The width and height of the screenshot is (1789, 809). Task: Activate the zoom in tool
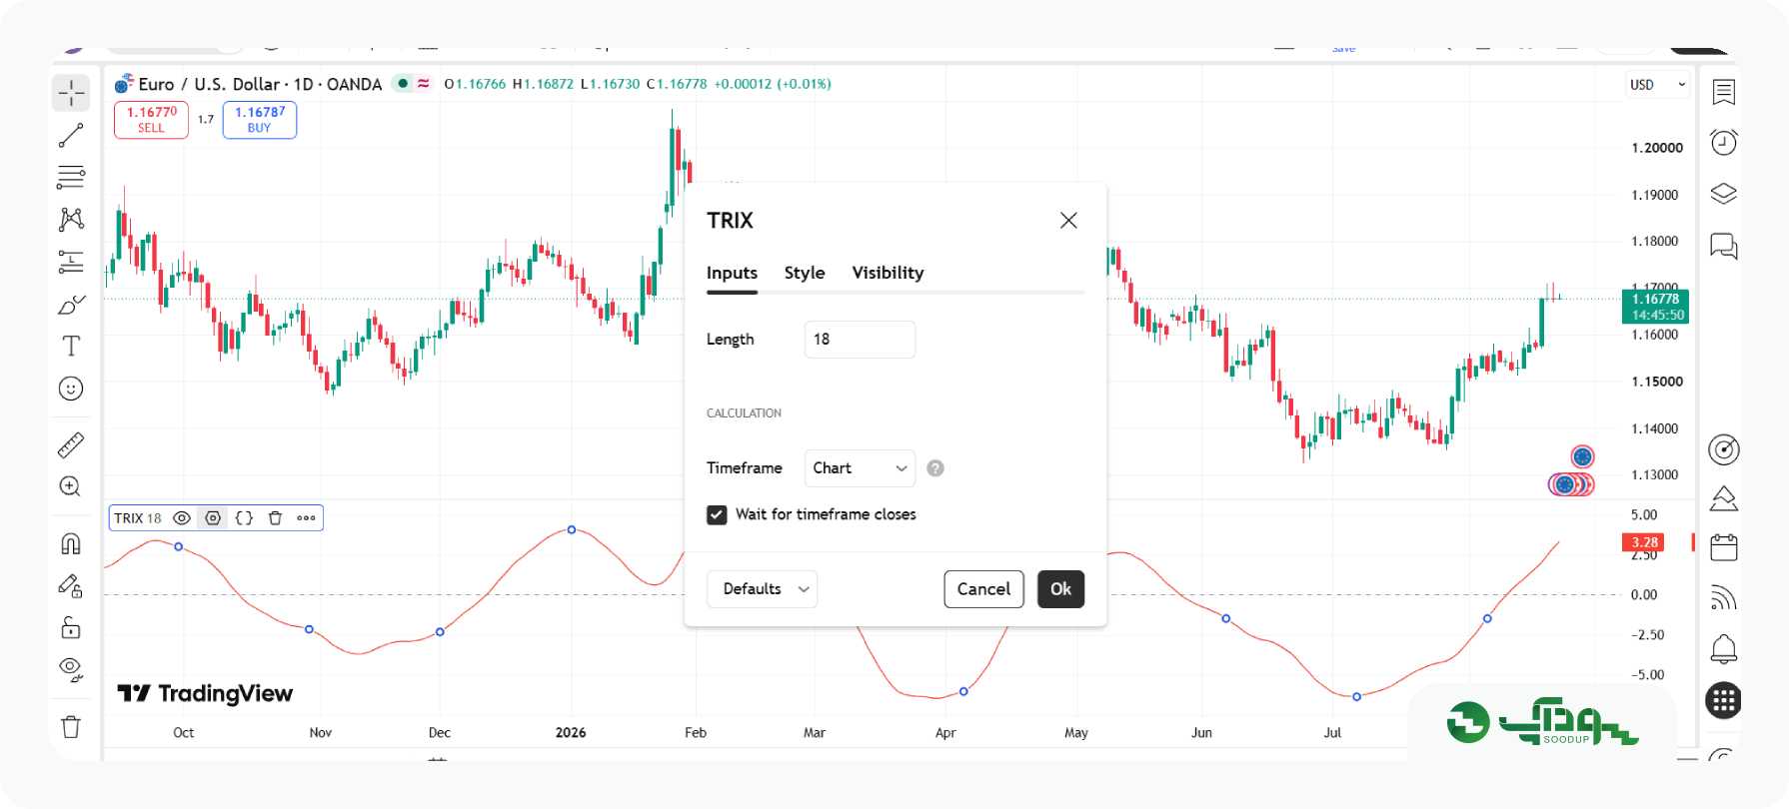pyautogui.click(x=71, y=486)
